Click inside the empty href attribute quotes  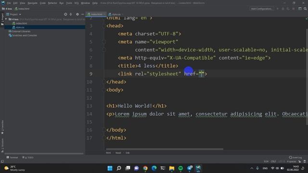click(202, 74)
